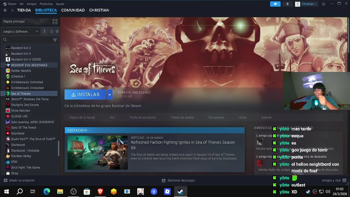The image size is (350, 197).
Task: Open Windows Start menu
Action: click(x=7, y=192)
